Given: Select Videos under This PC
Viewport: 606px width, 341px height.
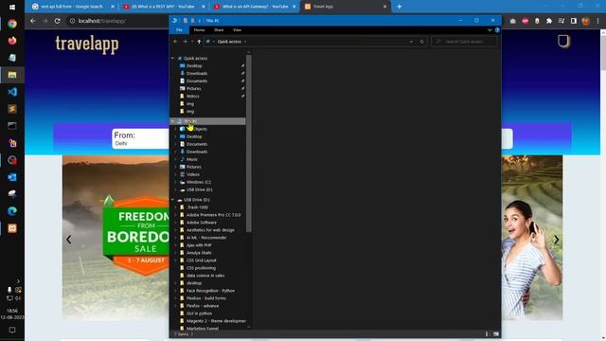Looking at the screenshot, I should [x=193, y=174].
